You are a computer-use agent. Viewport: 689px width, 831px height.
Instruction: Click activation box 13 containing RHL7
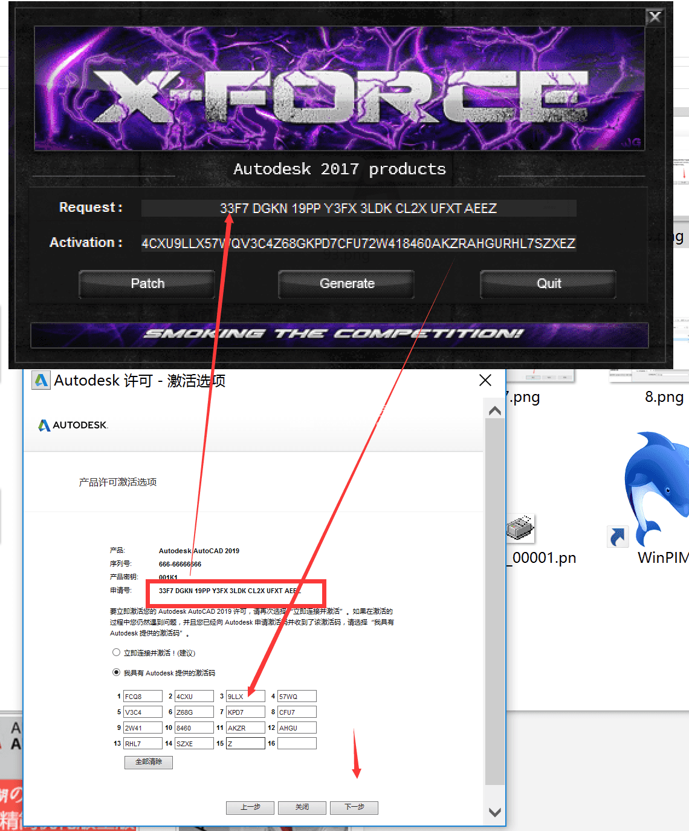[x=143, y=744]
